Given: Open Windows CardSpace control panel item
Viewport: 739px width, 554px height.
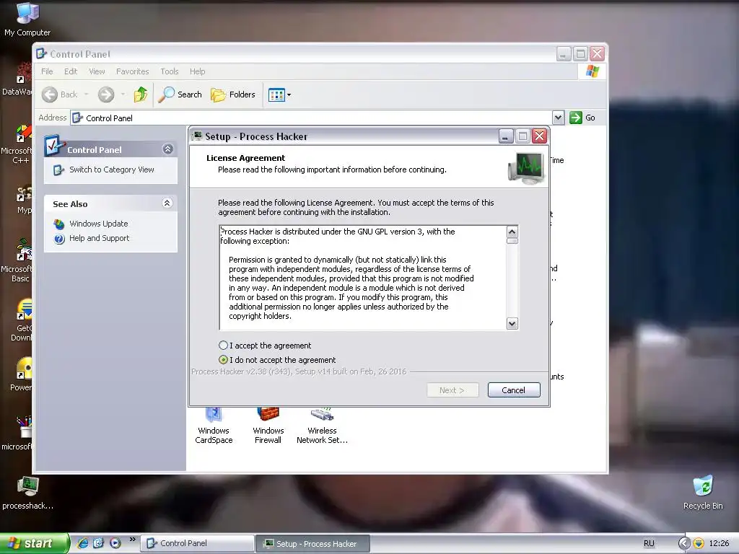Looking at the screenshot, I should point(214,426).
